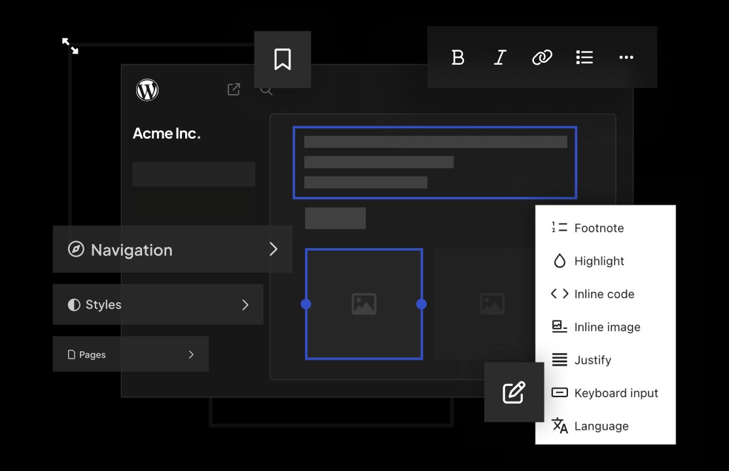Click the WordPress logo icon

[147, 90]
